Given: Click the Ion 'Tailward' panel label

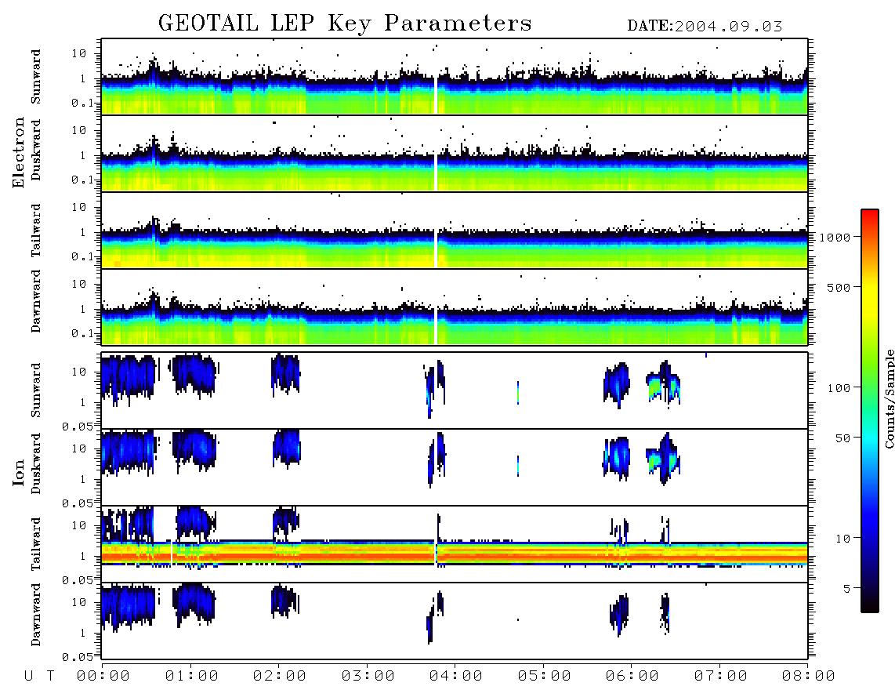Looking at the screenshot, I should [36, 544].
